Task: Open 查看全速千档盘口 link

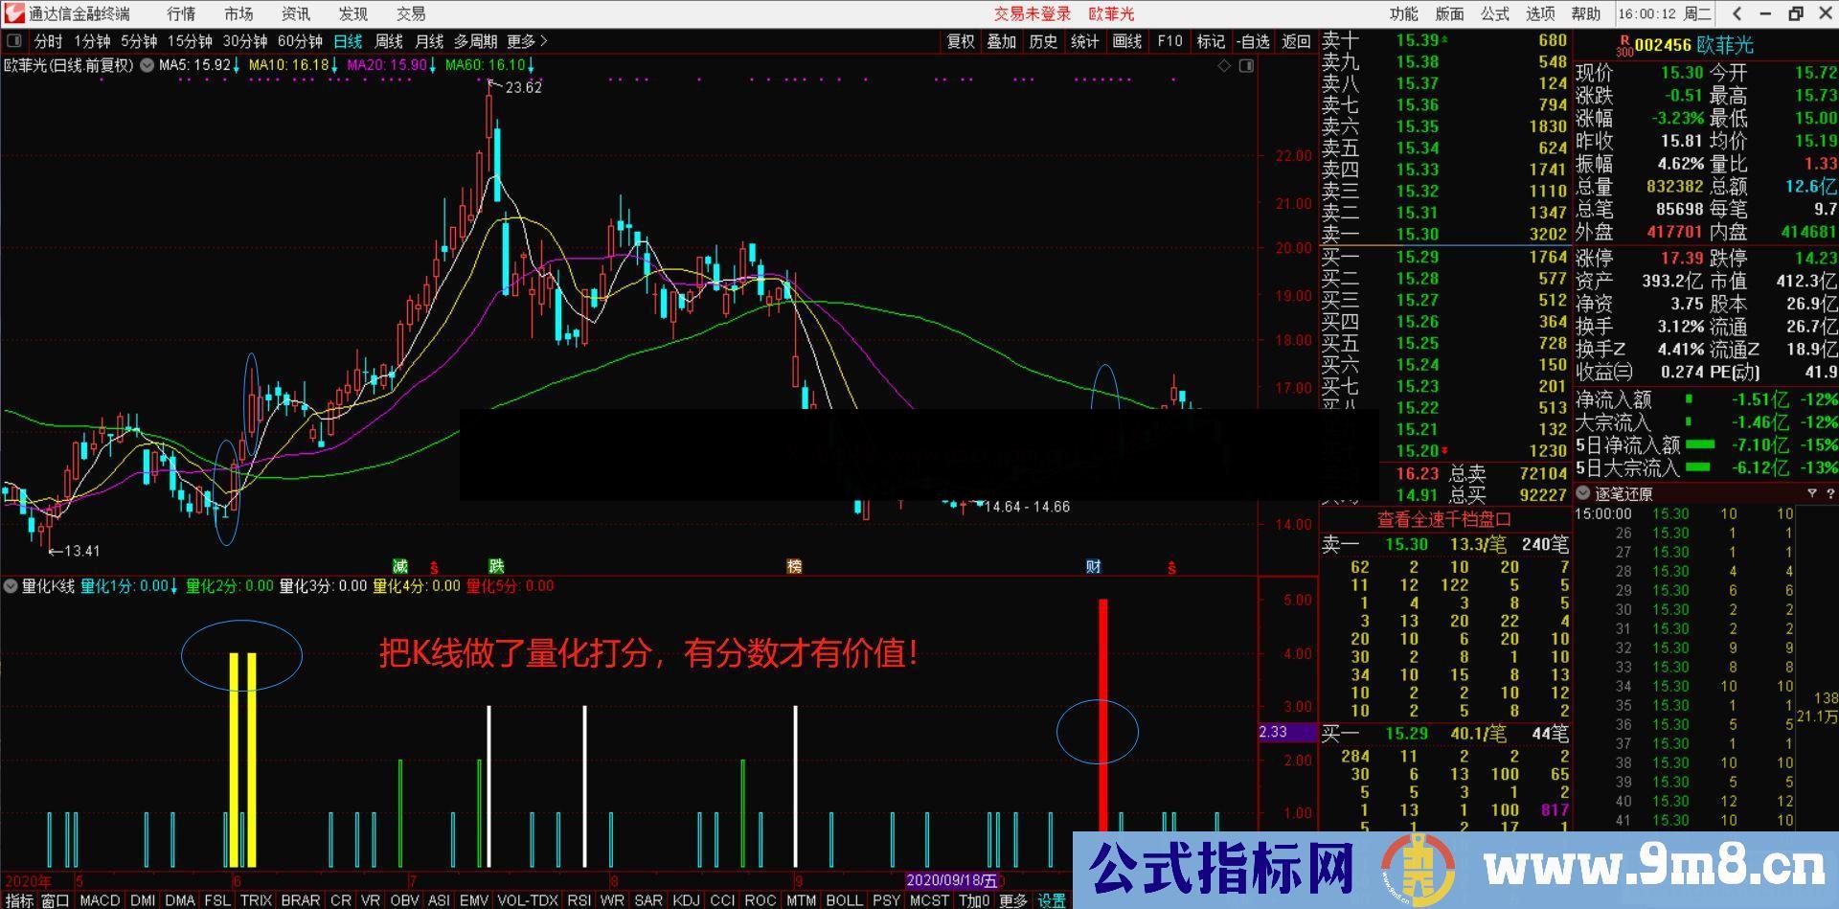Action: point(1444,519)
